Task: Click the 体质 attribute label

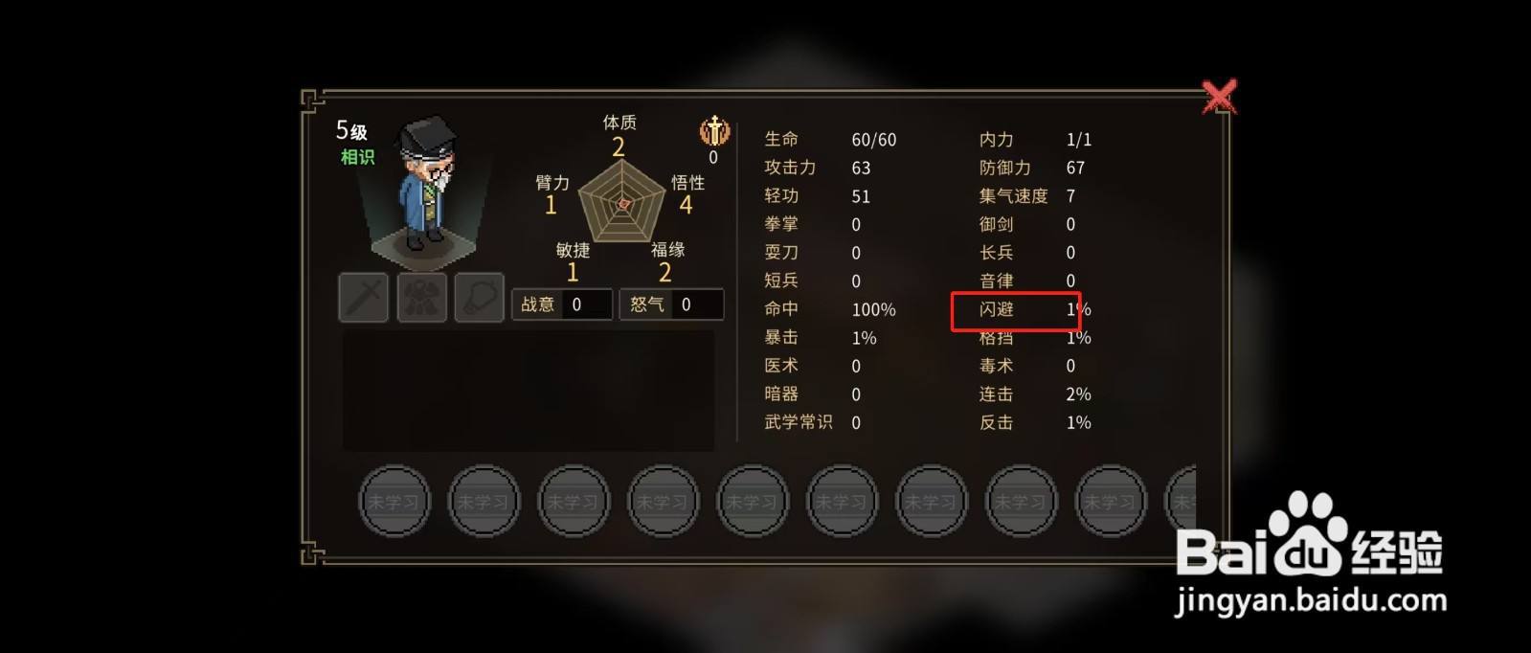Action: click(619, 123)
